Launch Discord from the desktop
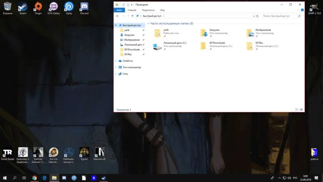Screen dimensions: 323x182 84,8
